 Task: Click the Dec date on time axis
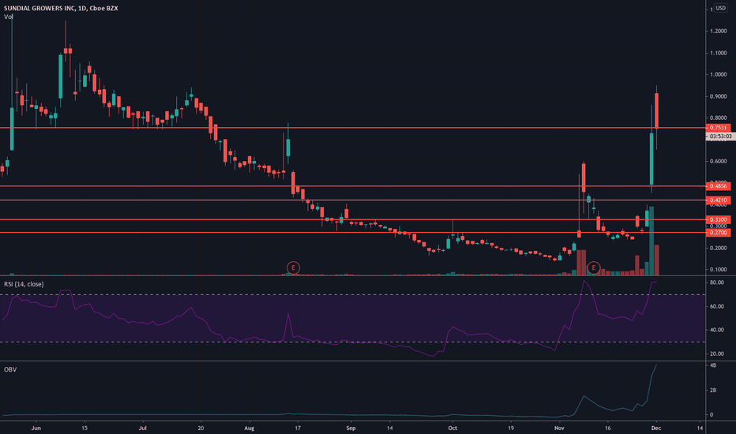[656, 428]
